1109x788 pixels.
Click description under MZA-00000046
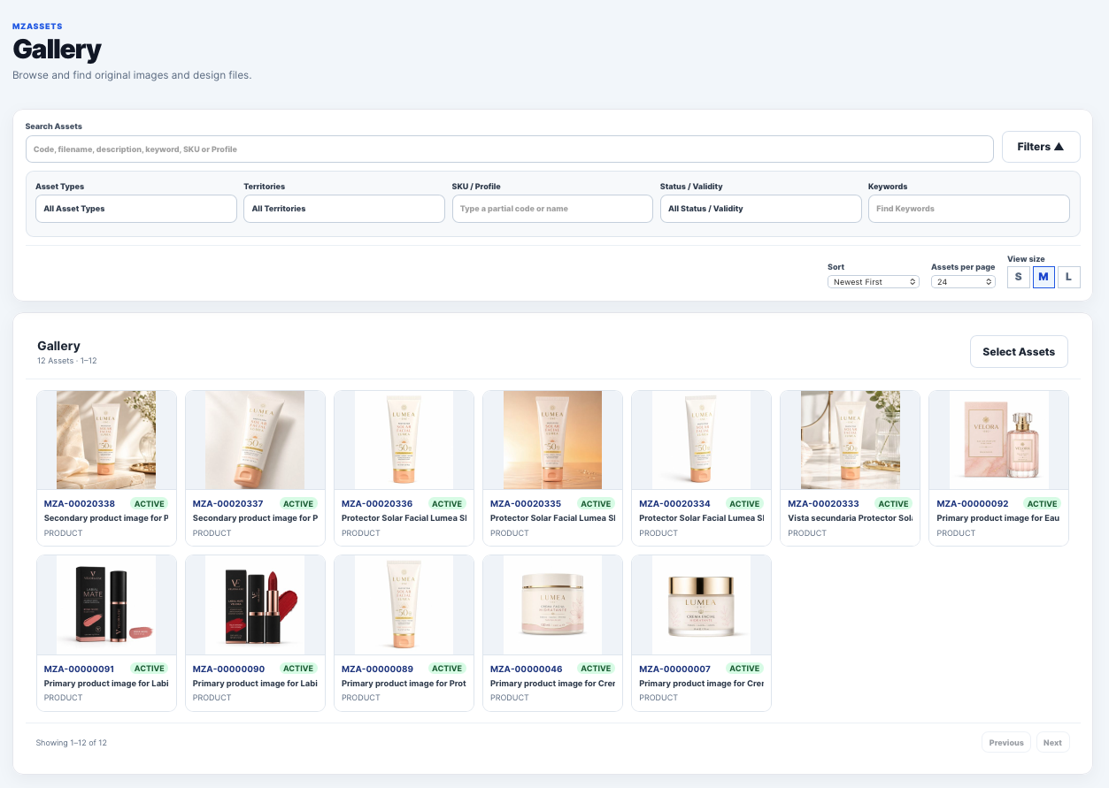(x=552, y=683)
